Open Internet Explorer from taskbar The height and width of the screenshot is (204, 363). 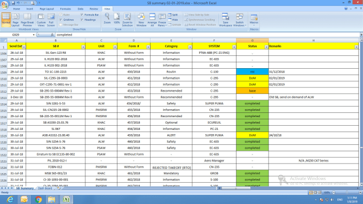[10, 199]
